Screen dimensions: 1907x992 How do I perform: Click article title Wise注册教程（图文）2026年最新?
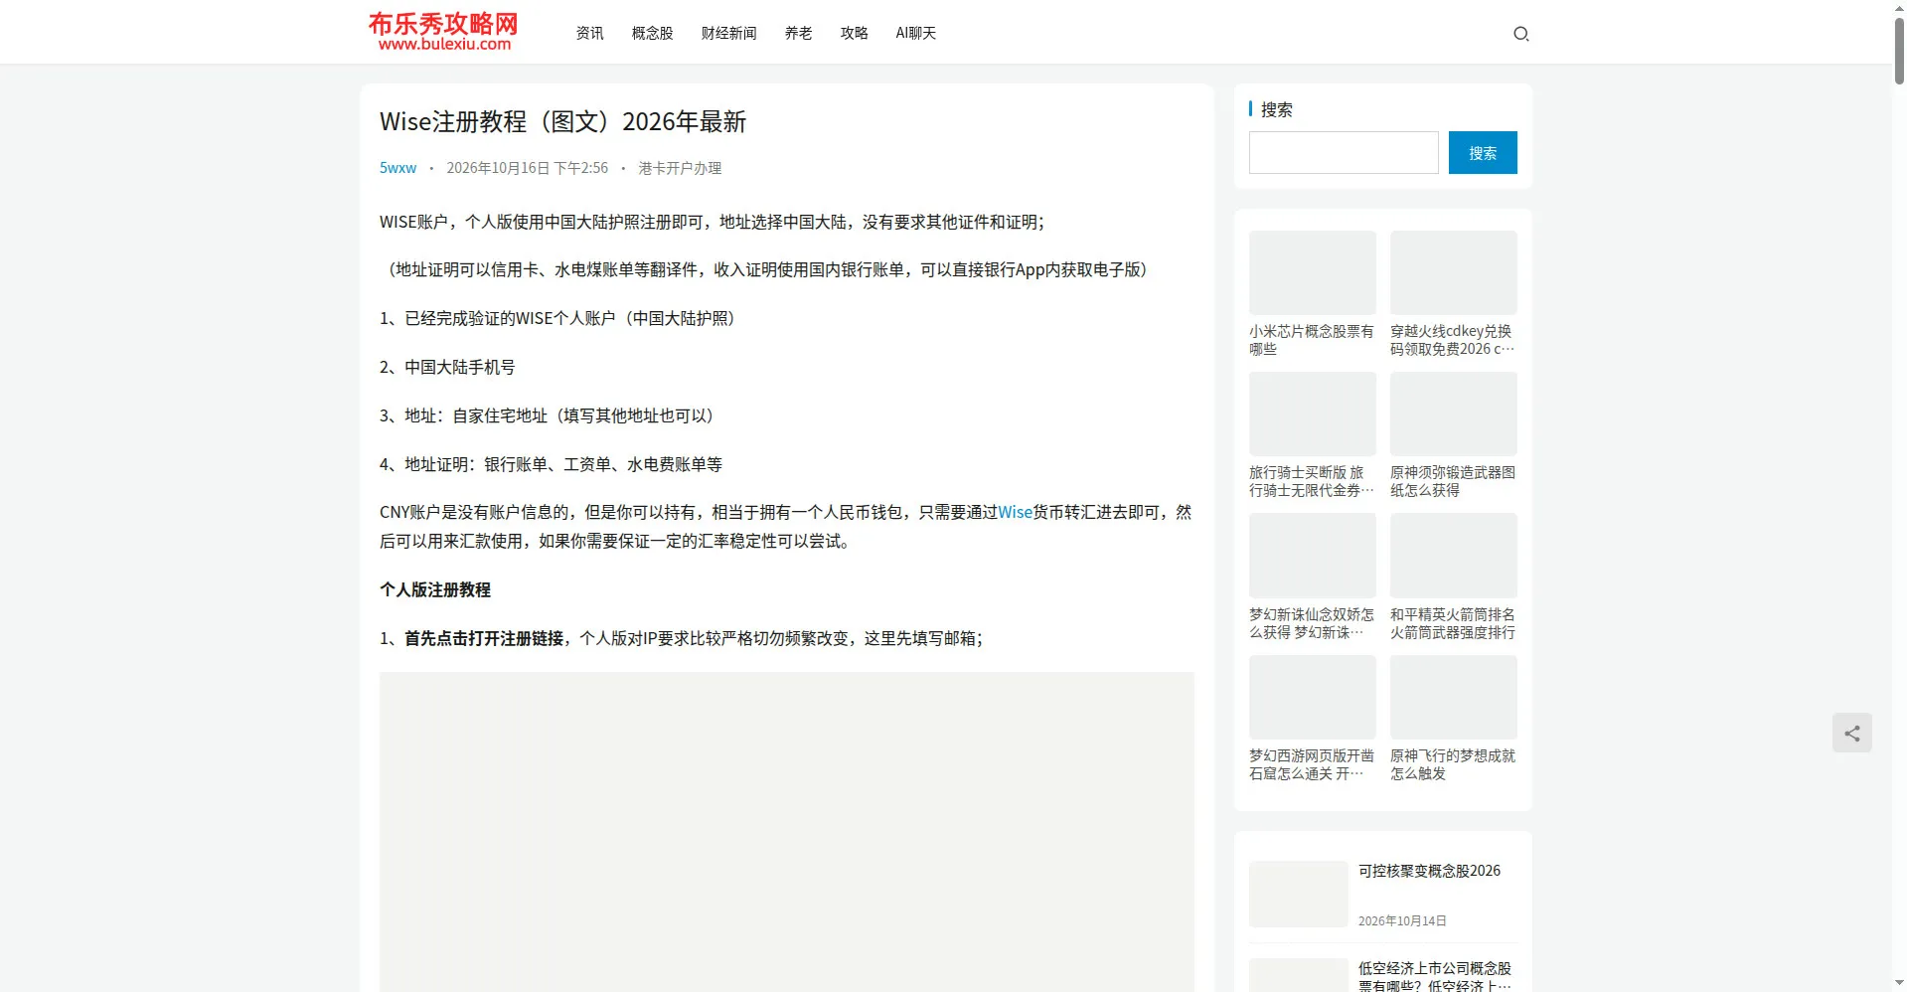[562, 121]
